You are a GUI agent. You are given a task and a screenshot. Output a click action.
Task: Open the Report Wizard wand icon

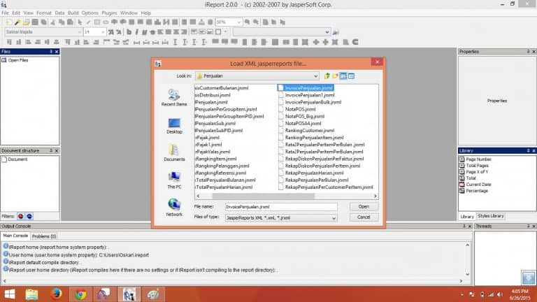(17, 22)
